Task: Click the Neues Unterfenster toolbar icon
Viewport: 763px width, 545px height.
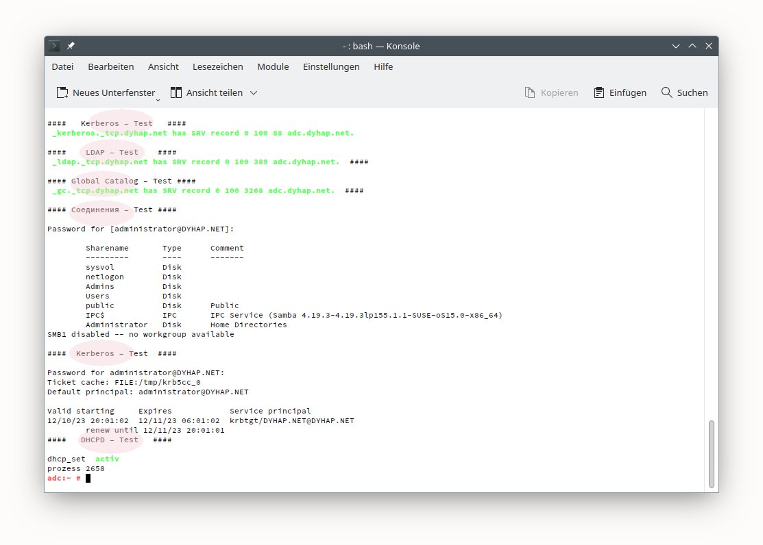Action: pyautogui.click(x=62, y=92)
